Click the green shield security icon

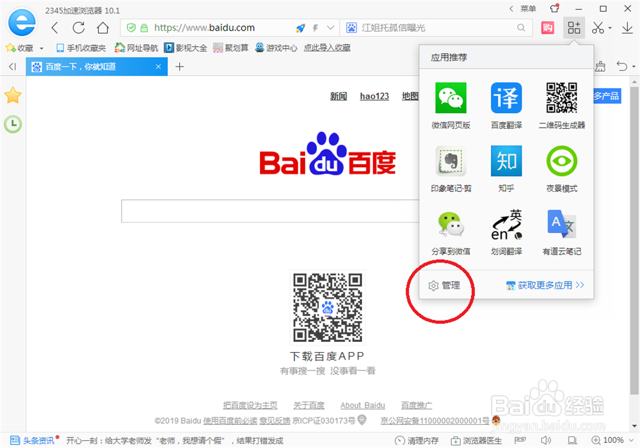131,28
